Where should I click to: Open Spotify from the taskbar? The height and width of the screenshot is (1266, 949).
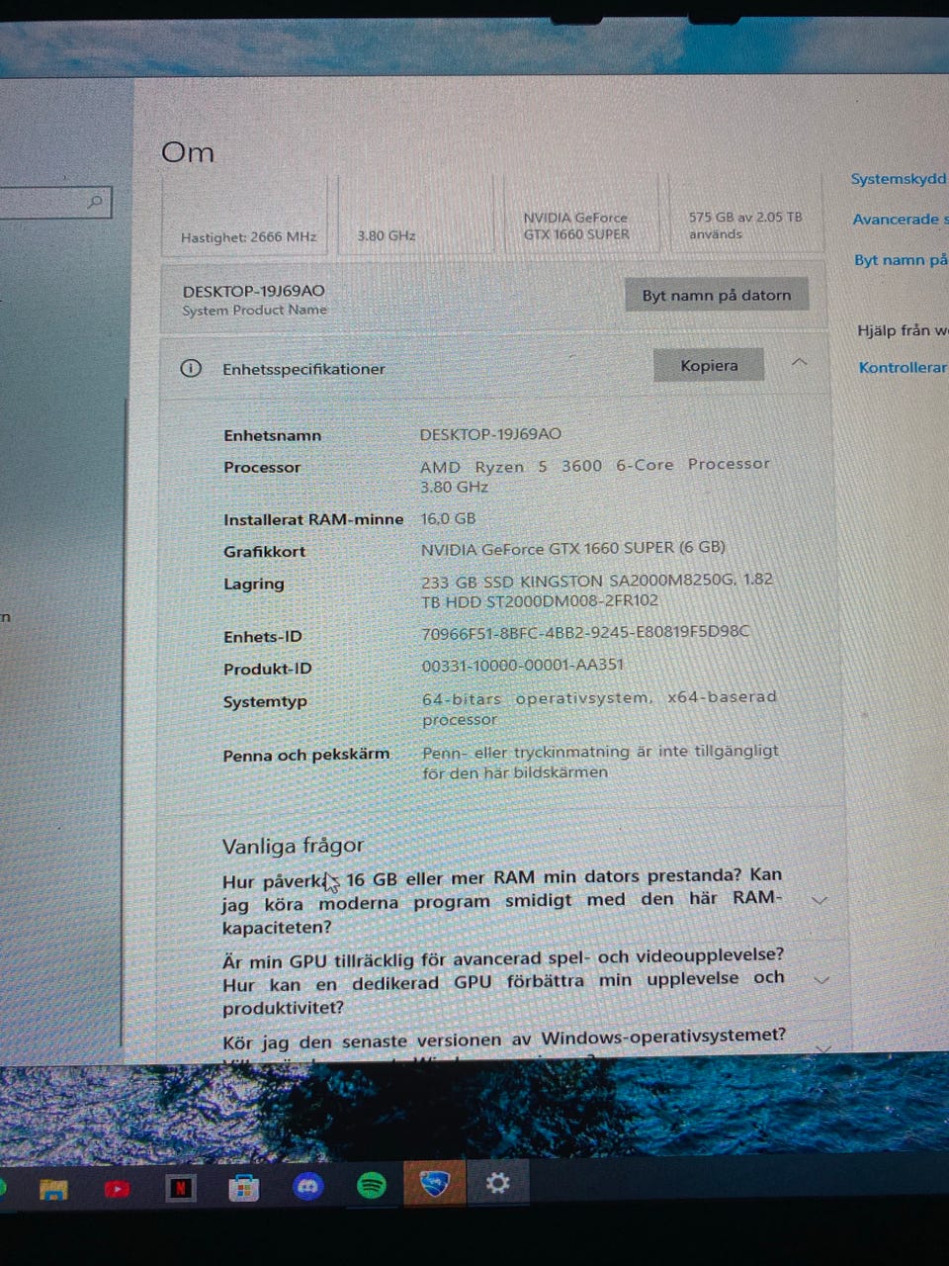[x=372, y=1185]
